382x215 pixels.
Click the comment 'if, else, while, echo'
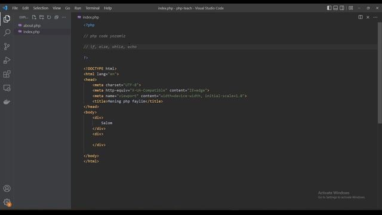[x=110, y=47]
